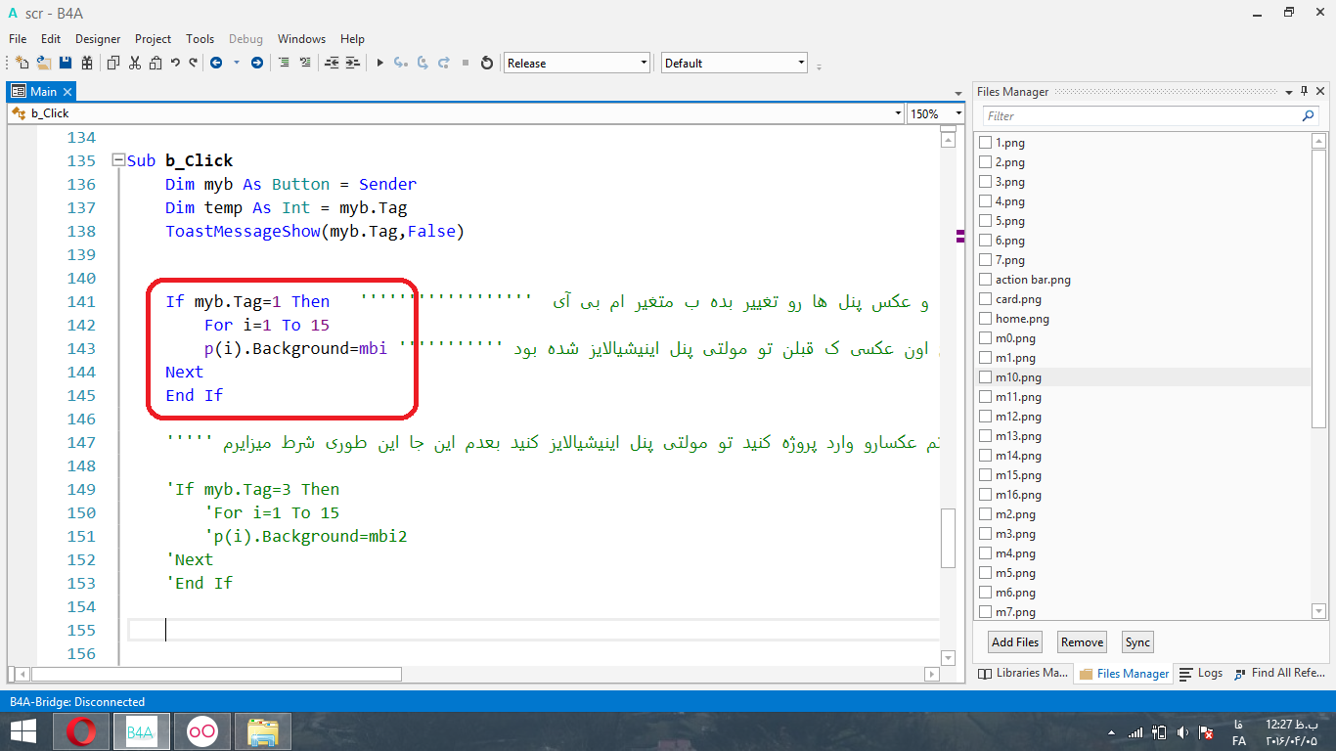The width and height of the screenshot is (1336, 751).
Task: Switch to the Logs tab
Action: click(1201, 673)
